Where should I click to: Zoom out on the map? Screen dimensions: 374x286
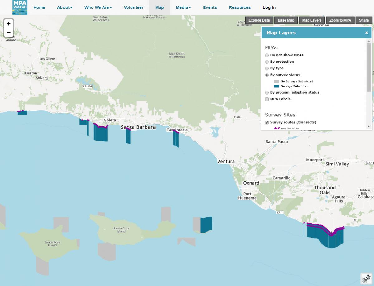coord(8,32)
